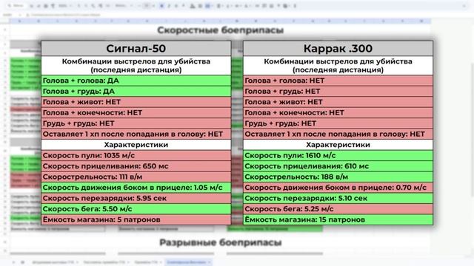Image resolution: width=474 pixels, height=266 pixels.
Task: Open the all sheets list icon
Action: pyautogui.click(x=22, y=262)
